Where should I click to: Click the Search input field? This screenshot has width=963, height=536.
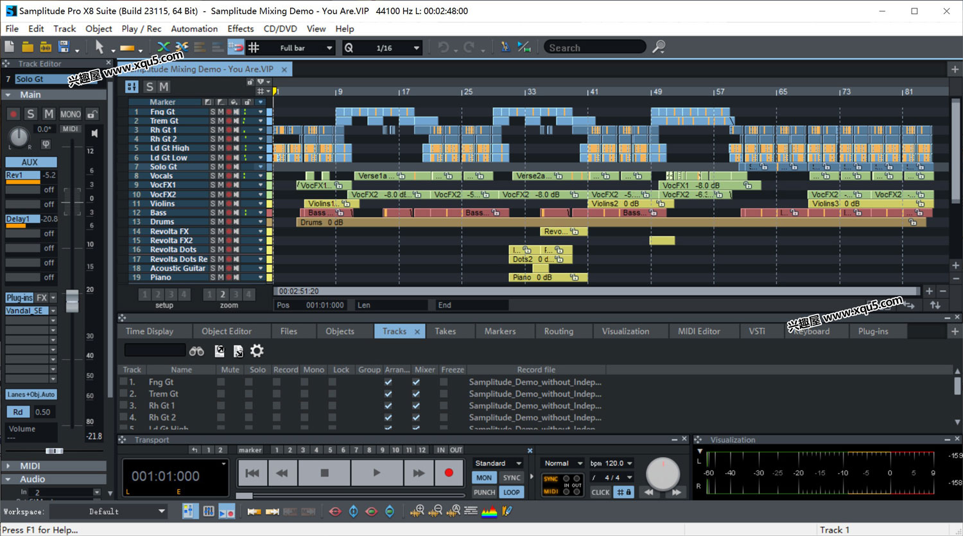[594, 47]
